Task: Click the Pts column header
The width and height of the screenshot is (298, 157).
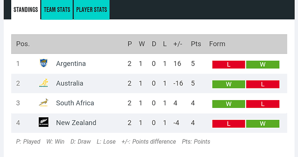Action: point(196,44)
